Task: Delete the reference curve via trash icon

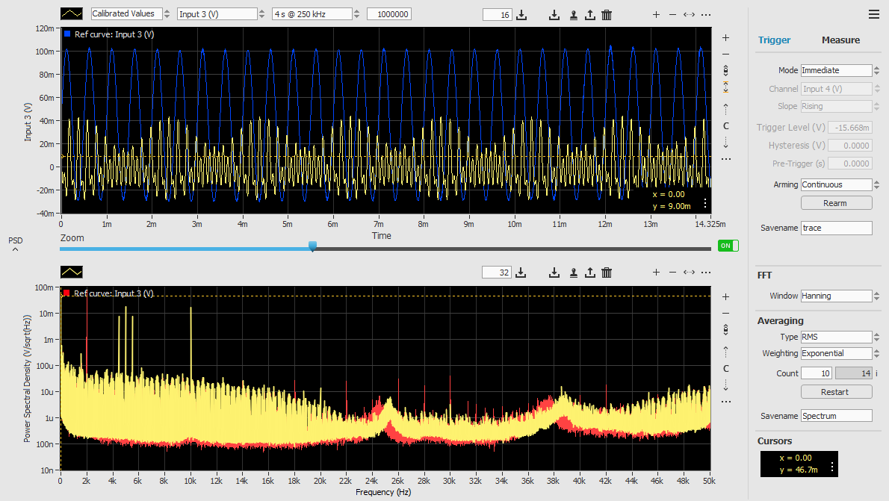Action: click(607, 14)
